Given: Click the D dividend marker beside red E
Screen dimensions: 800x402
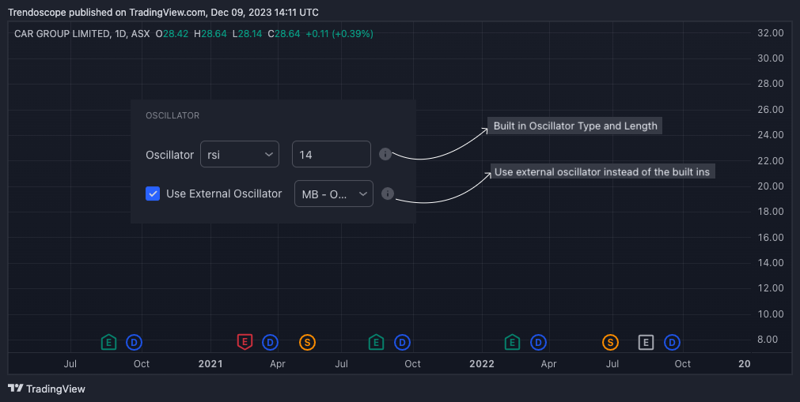Looking at the screenshot, I should [x=270, y=343].
